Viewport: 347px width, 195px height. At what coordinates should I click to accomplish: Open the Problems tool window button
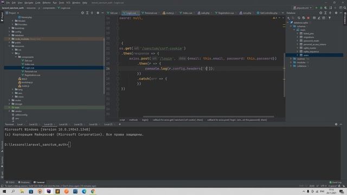pyautogui.click(x=24, y=183)
